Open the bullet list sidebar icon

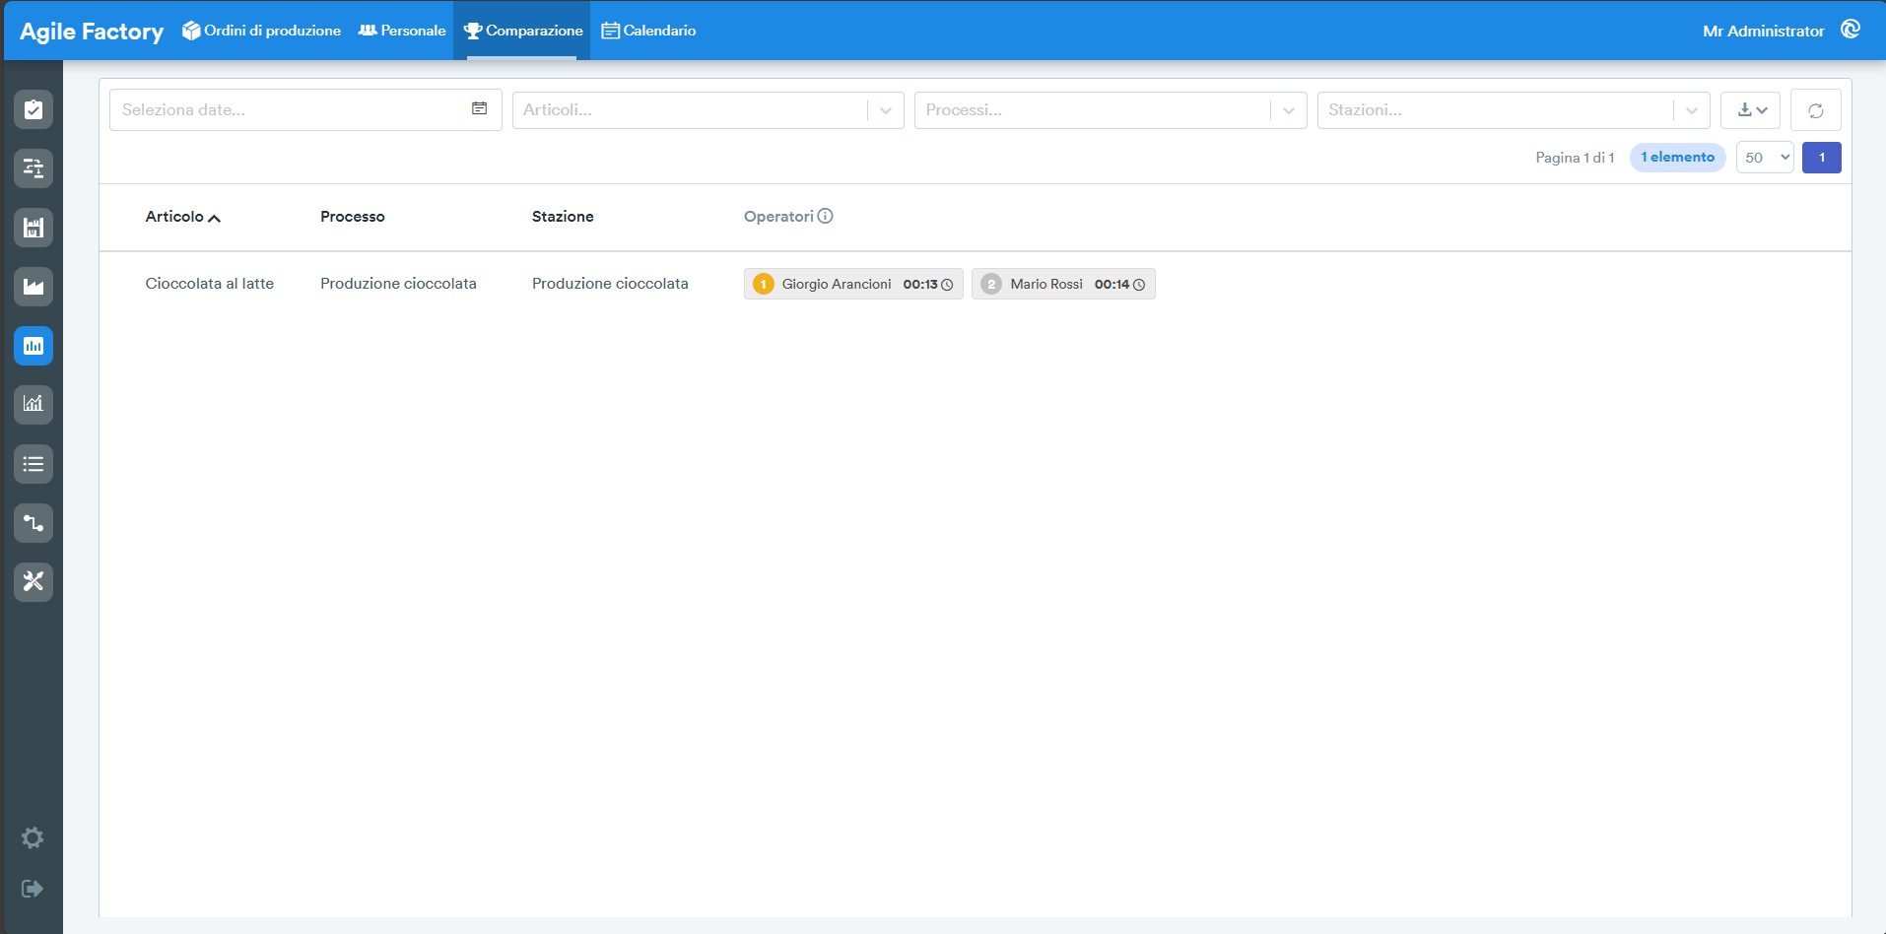[34, 464]
